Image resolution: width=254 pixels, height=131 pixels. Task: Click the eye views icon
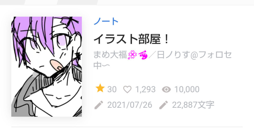click(166, 89)
